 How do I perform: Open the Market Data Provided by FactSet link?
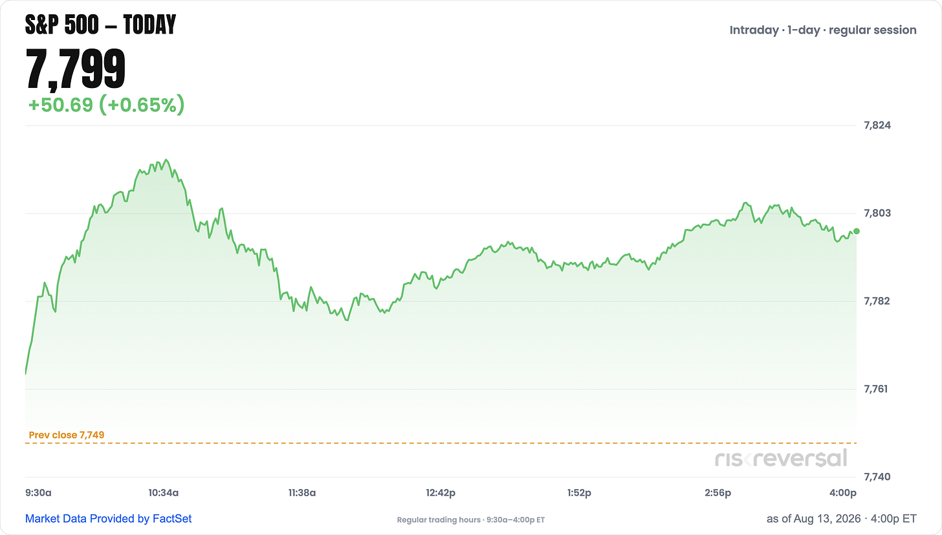[109, 518]
